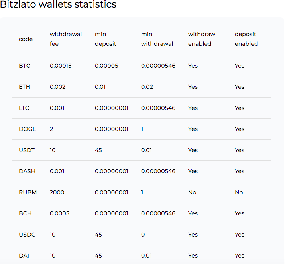Click the Bitzlato wallets statistics heading
The width and height of the screenshot is (285, 264).
(x=58, y=4)
